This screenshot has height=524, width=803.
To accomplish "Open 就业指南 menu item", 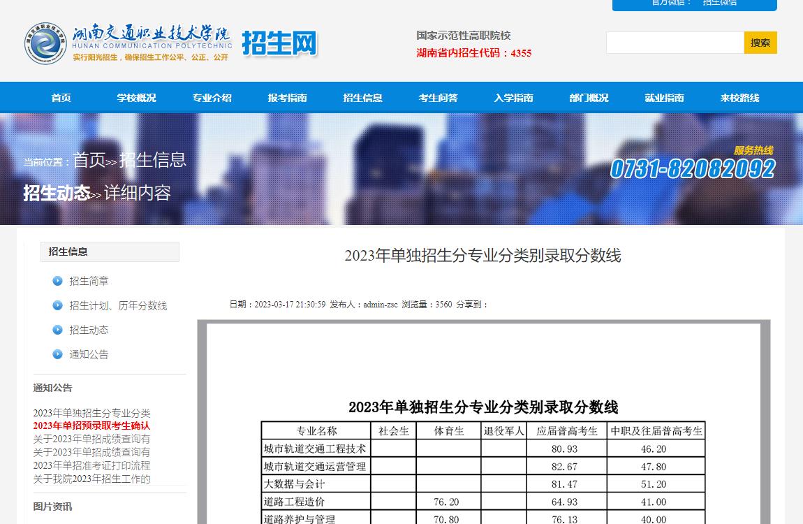I will [664, 98].
